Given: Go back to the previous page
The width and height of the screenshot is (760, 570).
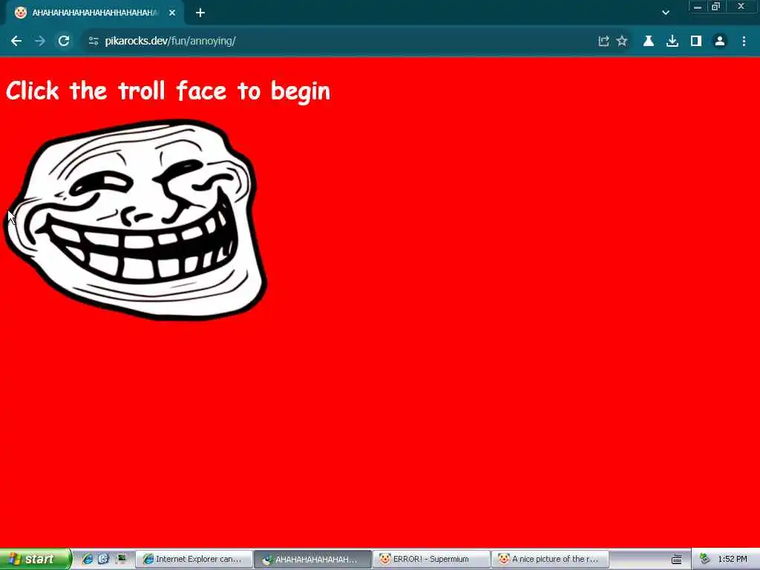Looking at the screenshot, I should point(16,42).
